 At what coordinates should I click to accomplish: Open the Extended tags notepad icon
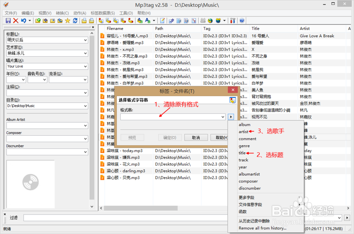(x=162, y=21)
